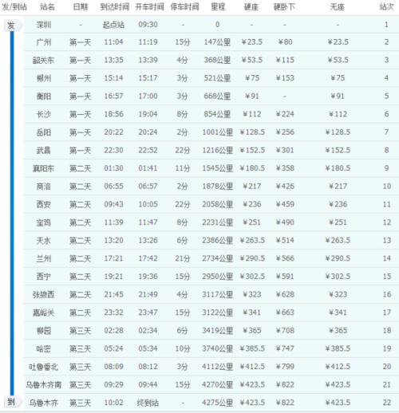Select the 站名 column header
Viewport: 399px width, 413px height.
click(x=47, y=7)
